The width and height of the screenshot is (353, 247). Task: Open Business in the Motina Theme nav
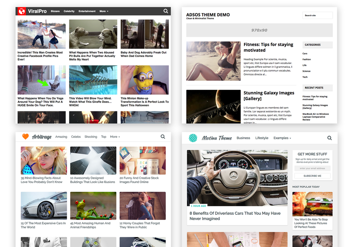coord(243,138)
